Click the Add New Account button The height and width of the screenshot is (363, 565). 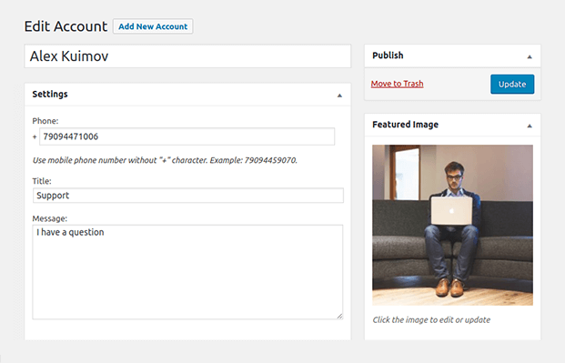(153, 26)
